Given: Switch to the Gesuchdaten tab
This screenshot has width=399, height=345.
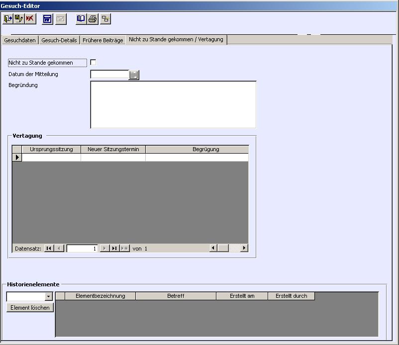Looking at the screenshot, I should pos(20,40).
